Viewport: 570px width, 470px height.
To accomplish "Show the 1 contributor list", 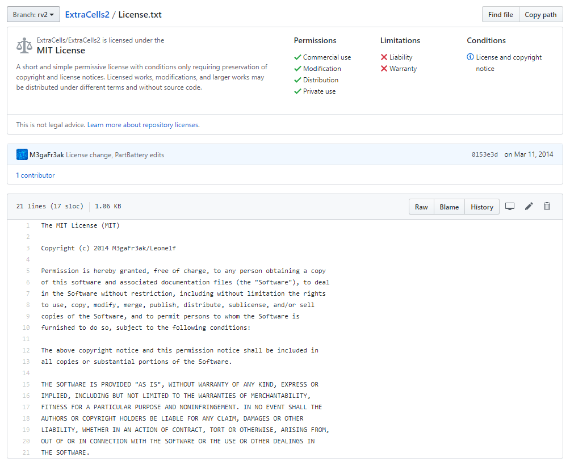I will (35, 175).
